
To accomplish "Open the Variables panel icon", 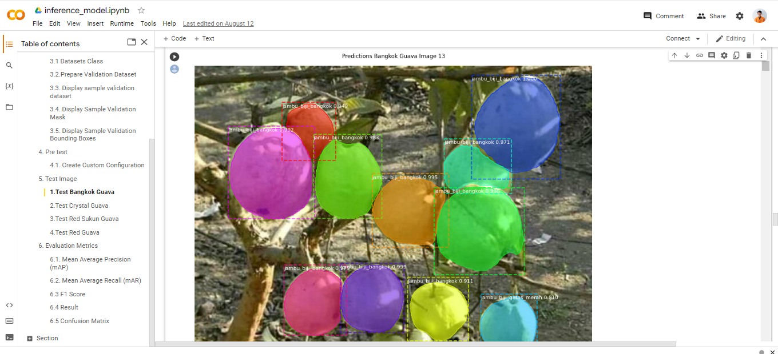I will coord(9,86).
